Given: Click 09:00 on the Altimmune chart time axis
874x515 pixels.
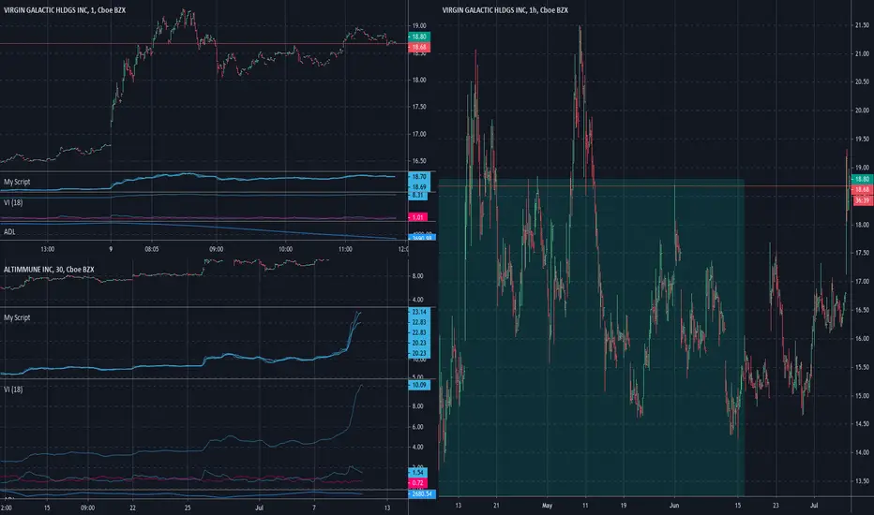Looking at the screenshot, I should tap(87, 508).
